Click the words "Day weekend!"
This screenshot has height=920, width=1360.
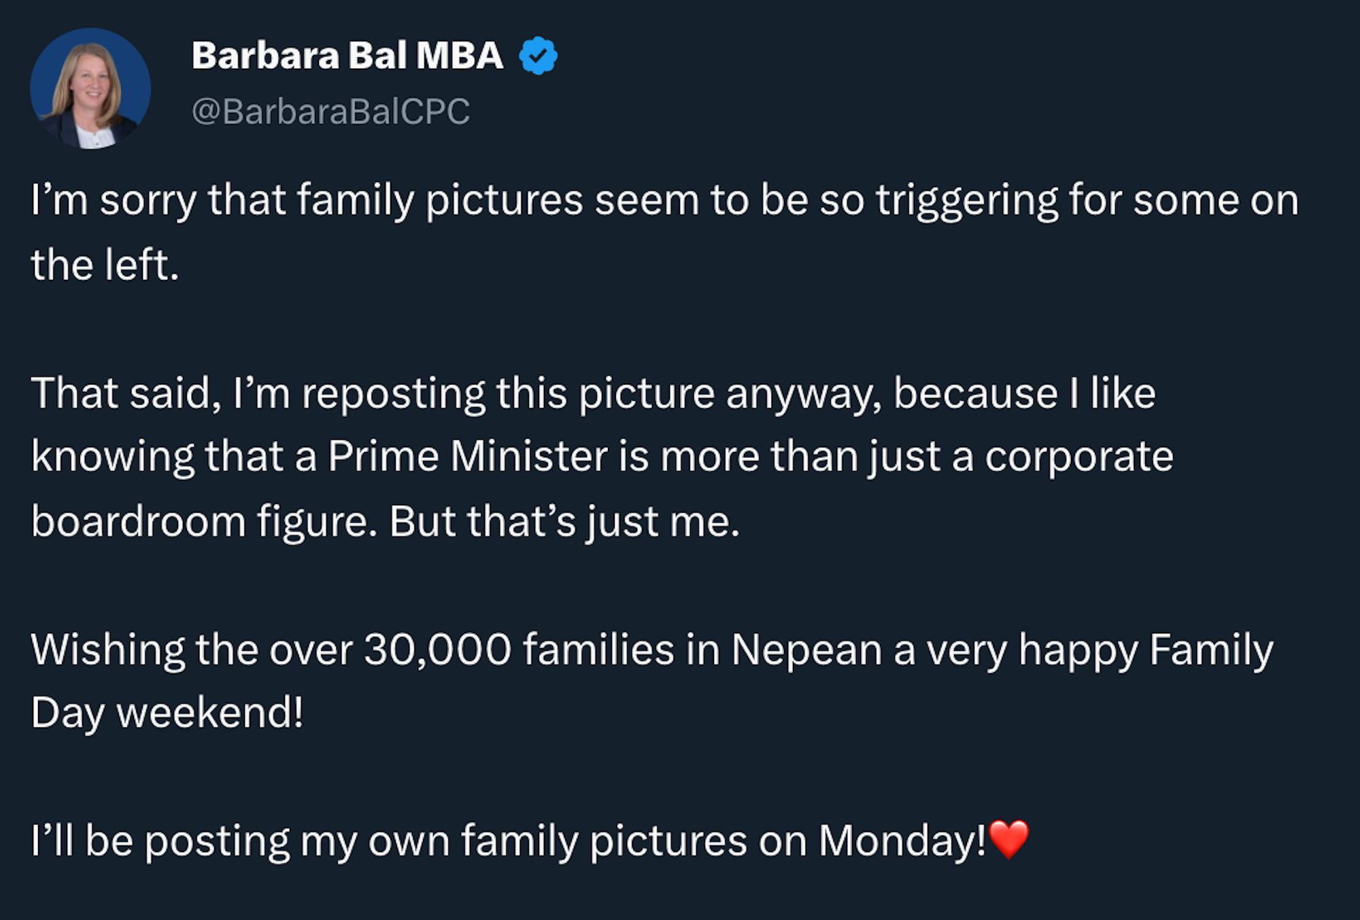pyautogui.click(x=167, y=713)
